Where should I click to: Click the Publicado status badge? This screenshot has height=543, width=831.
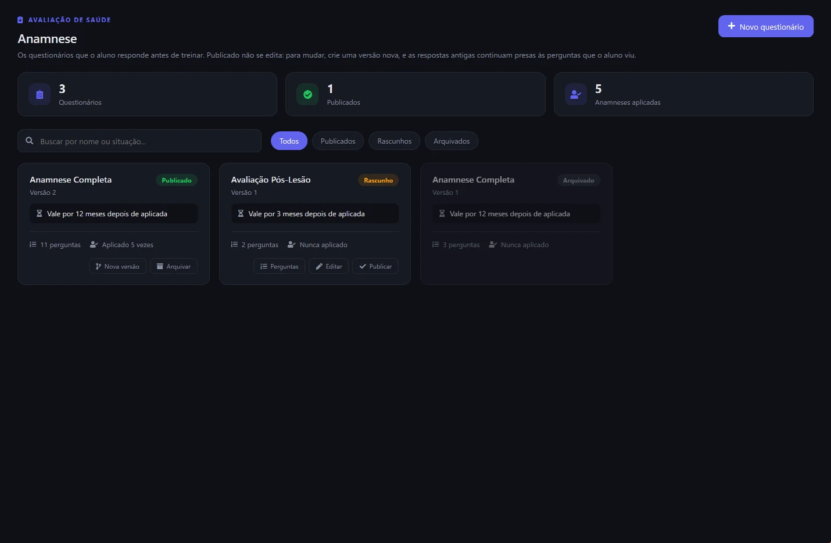(x=177, y=180)
